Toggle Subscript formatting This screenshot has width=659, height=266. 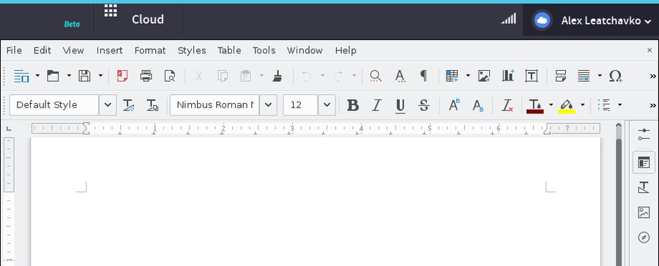coord(478,105)
